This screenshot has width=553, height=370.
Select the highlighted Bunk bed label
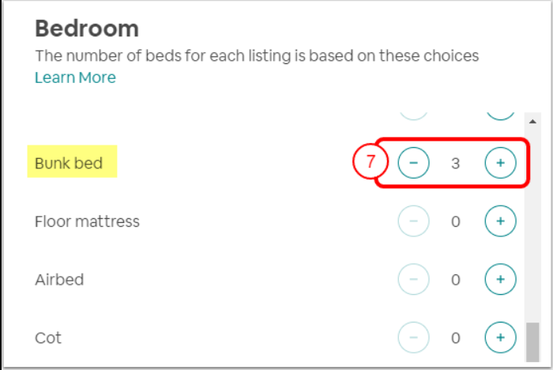(72, 164)
